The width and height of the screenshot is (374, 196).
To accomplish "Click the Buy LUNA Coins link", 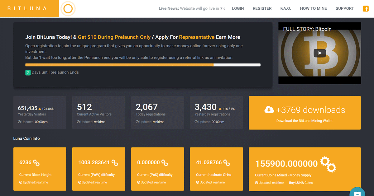I will tap(301, 183).
